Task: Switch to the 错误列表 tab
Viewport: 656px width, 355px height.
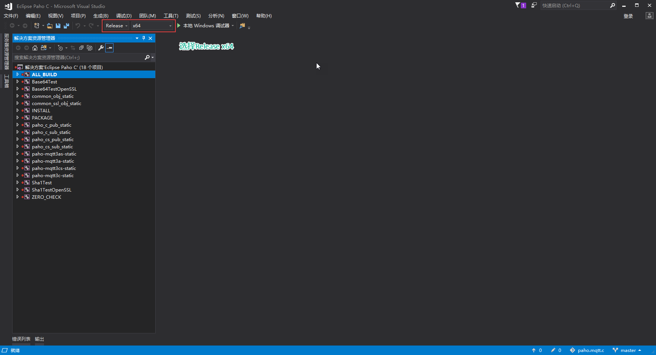Action: click(x=21, y=339)
